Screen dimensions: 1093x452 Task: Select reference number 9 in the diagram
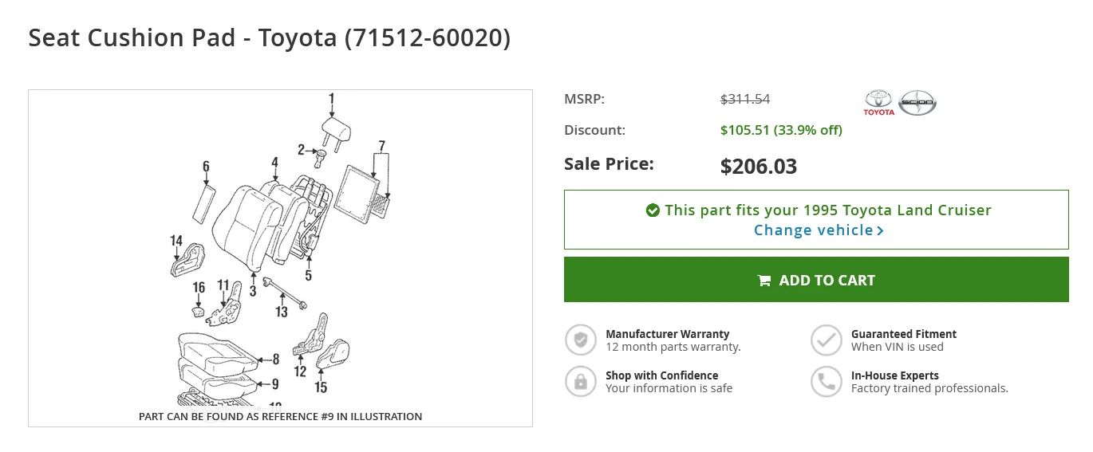tap(274, 384)
